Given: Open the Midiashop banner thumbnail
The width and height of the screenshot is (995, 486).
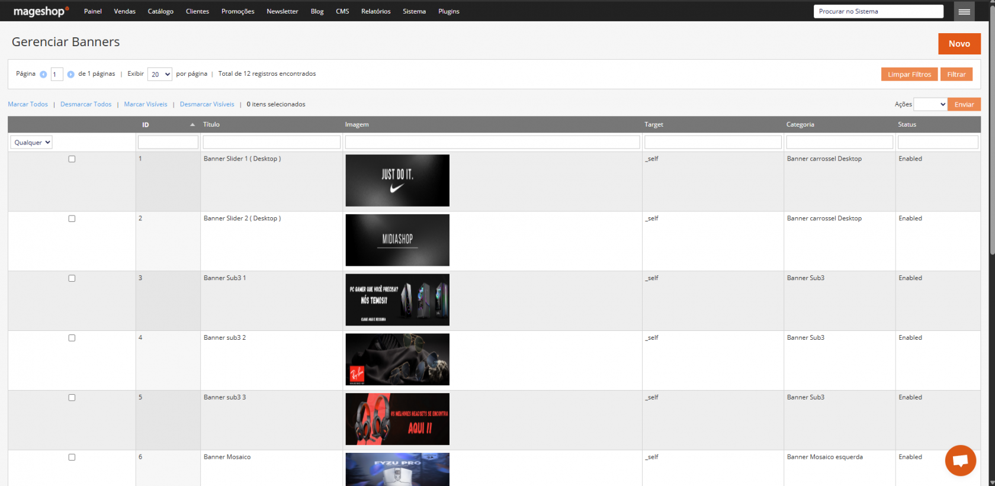Looking at the screenshot, I should 397,240.
